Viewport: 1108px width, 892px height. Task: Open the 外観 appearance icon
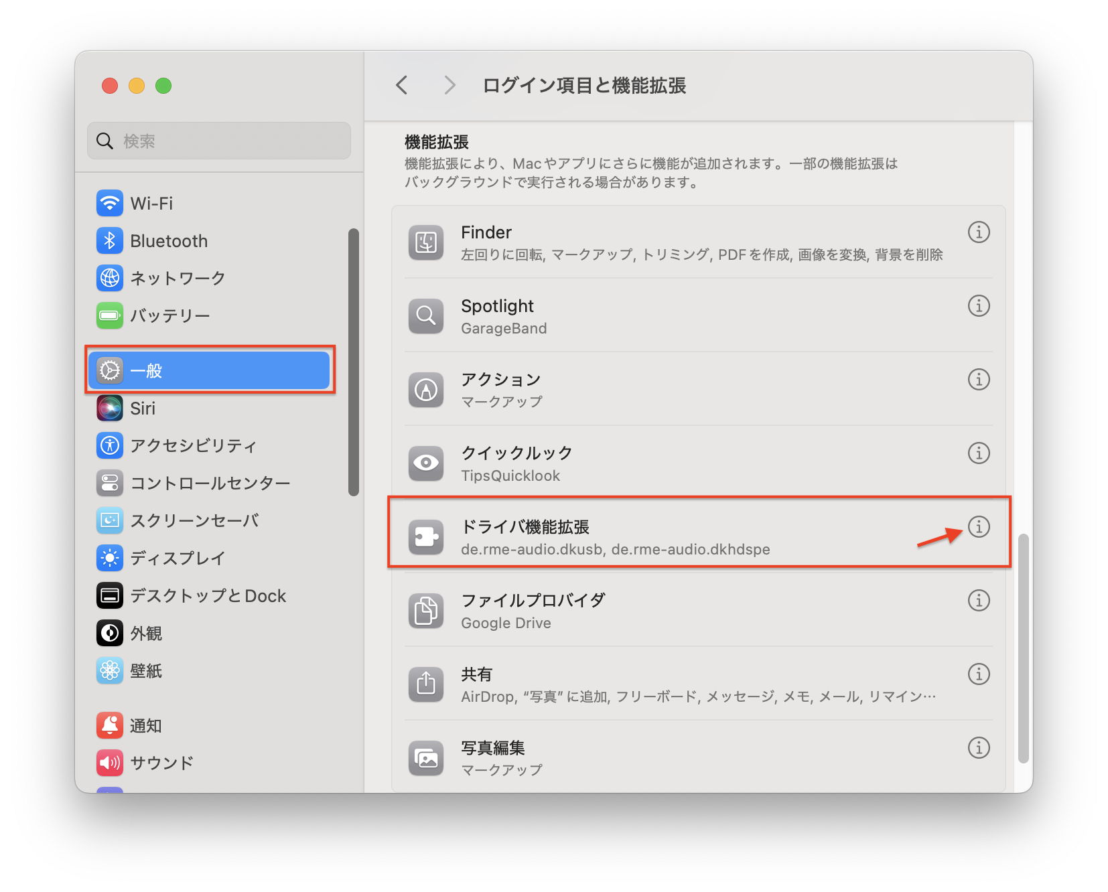[109, 633]
